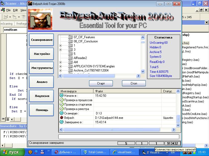Expand the AM folder node
The height and width of the screenshot is (156, 209).
[61, 62]
